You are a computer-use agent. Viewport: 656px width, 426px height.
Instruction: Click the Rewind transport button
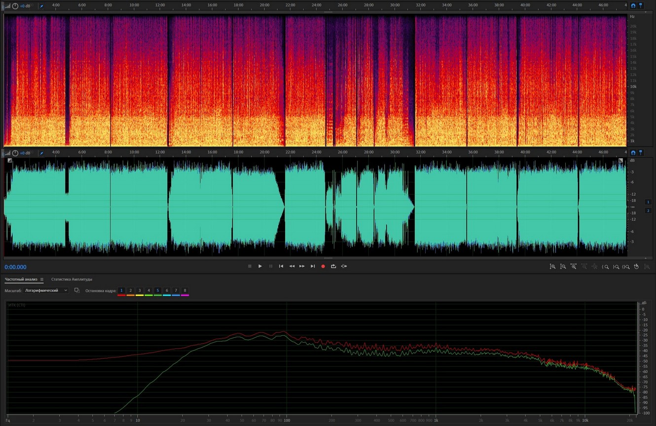pos(292,266)
